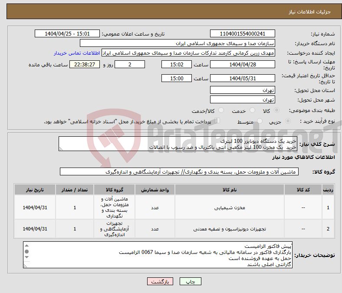Click the گروه کالا column header
This screenshot has height=293, width=342.
[114, 190]
